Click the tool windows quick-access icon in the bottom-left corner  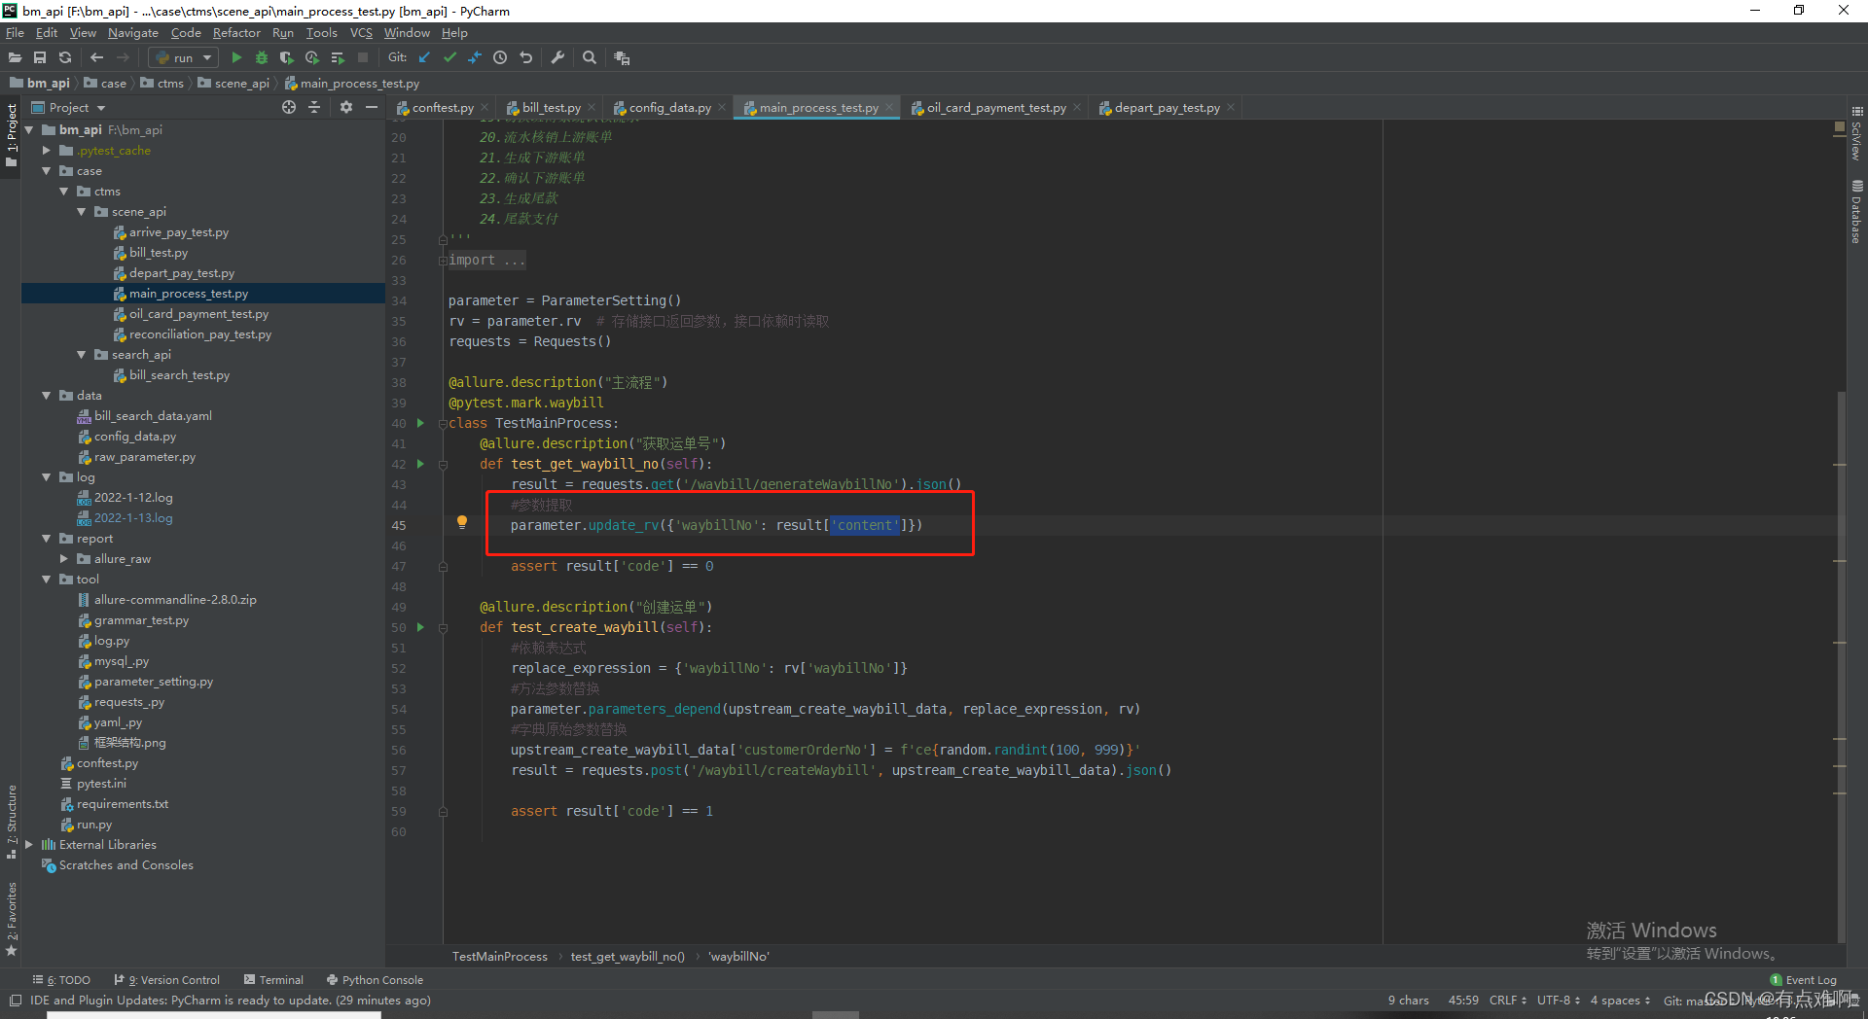pos(15,1000)
